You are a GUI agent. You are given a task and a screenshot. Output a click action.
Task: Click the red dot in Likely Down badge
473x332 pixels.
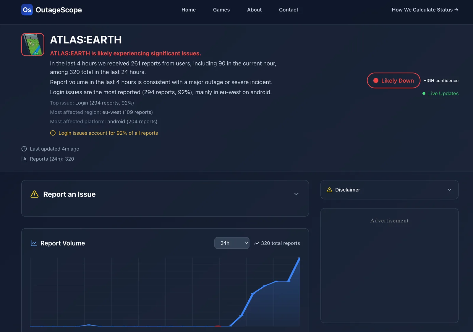376,81
